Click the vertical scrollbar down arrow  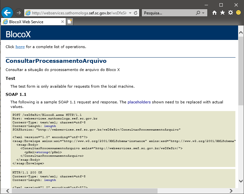[x=241, y=181]
